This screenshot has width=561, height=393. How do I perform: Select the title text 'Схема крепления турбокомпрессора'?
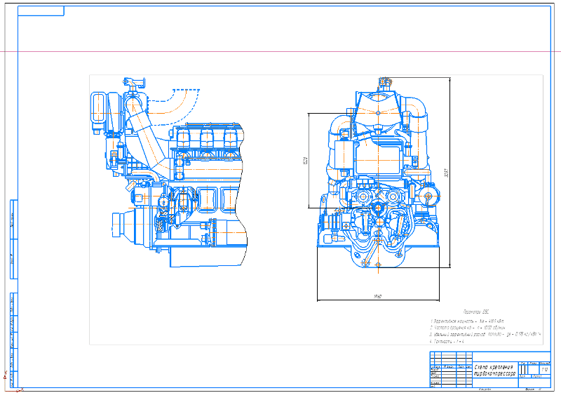pyautogui.click(x=494, y=371)
